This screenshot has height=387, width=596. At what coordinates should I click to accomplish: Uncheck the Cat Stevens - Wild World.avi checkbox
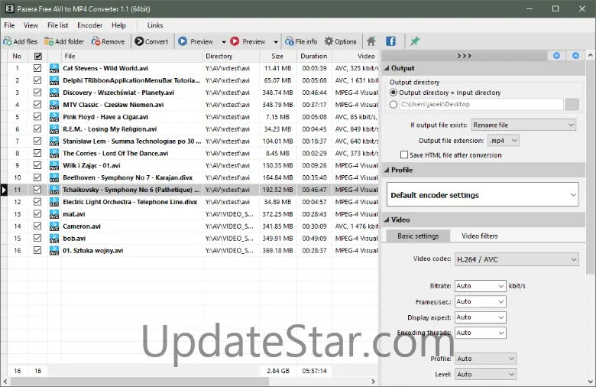pos(37,68)
